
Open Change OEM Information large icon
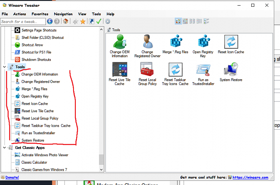[119, 46]
